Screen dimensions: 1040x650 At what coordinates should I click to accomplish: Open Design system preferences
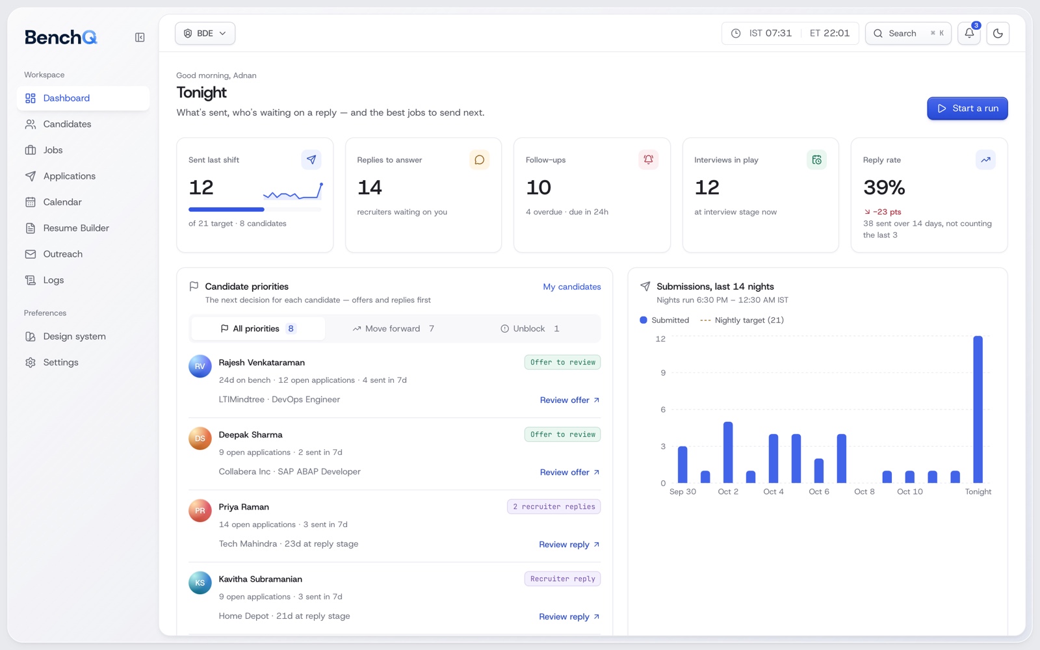click(83, 337)
